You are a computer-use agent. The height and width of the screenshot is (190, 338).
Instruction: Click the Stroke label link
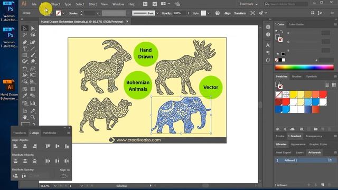(x=73, y=13)
